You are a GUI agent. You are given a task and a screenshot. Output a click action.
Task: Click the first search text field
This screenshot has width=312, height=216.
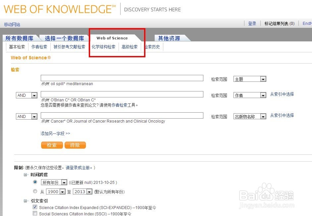122,78
